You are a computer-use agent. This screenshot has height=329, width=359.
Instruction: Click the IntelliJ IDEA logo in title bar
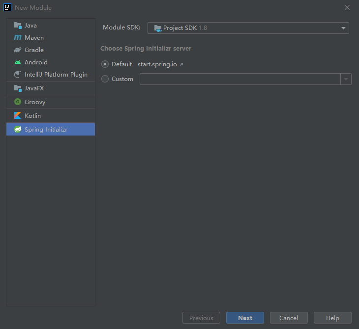(x=7, y=7)
